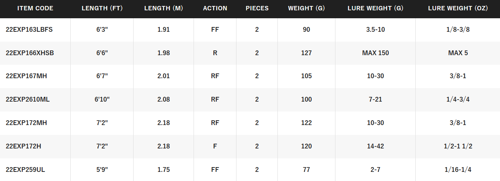Choose item code 22EXP172MH
Image resolution: width=500 pixels, height=181 pixels.
point(26,123)
